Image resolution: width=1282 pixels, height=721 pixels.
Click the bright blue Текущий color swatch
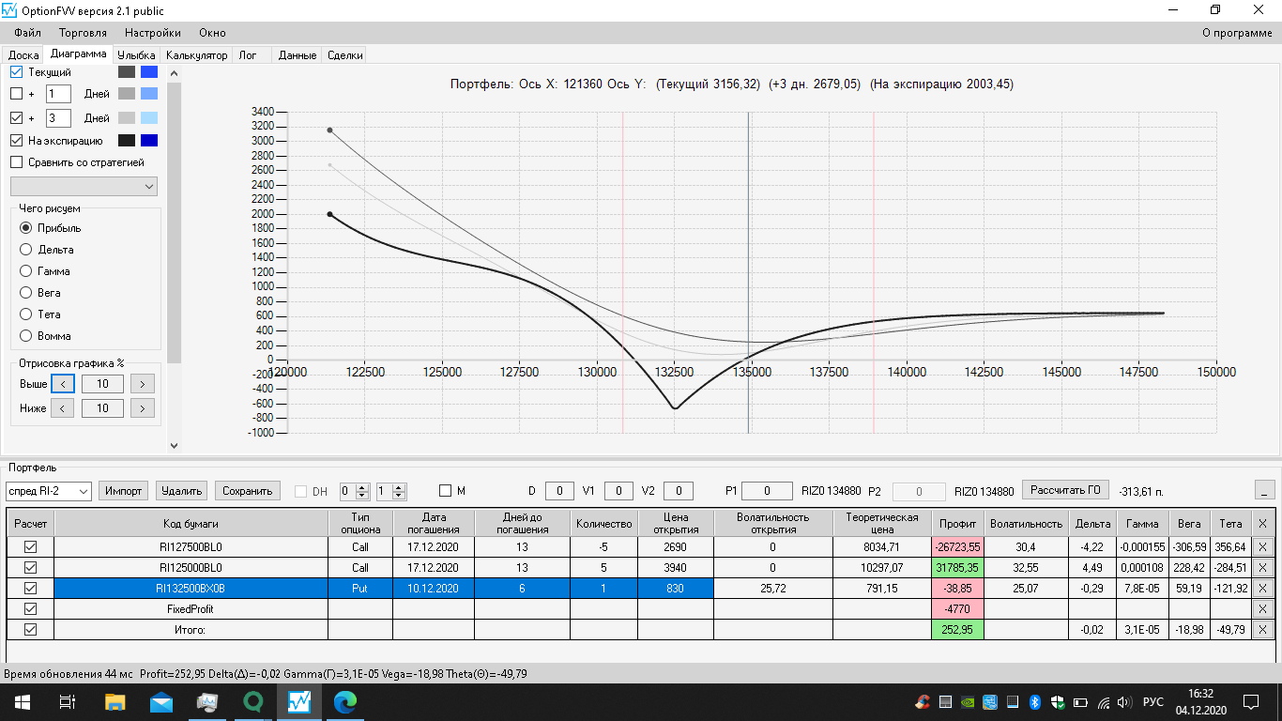(x=149, y=72)
